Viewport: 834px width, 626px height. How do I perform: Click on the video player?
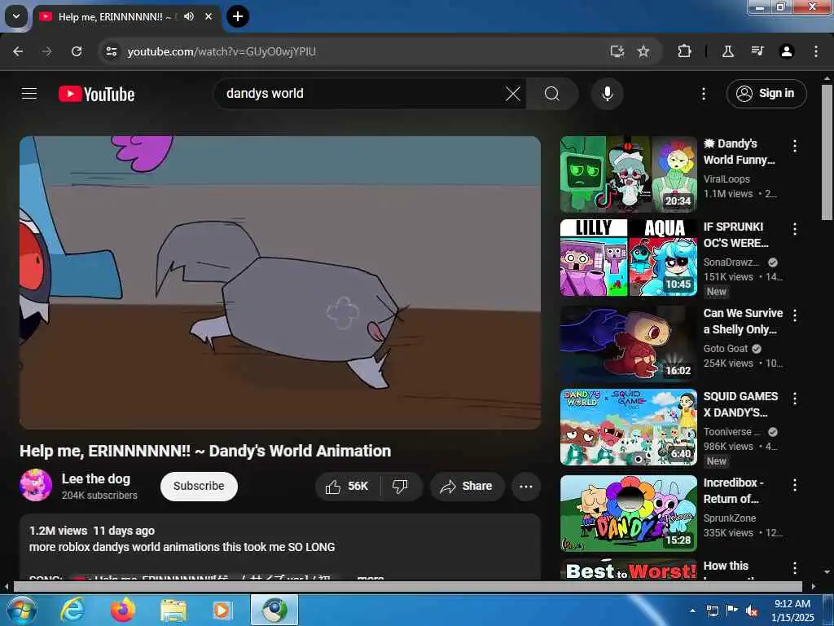click(x=280, y=282)
